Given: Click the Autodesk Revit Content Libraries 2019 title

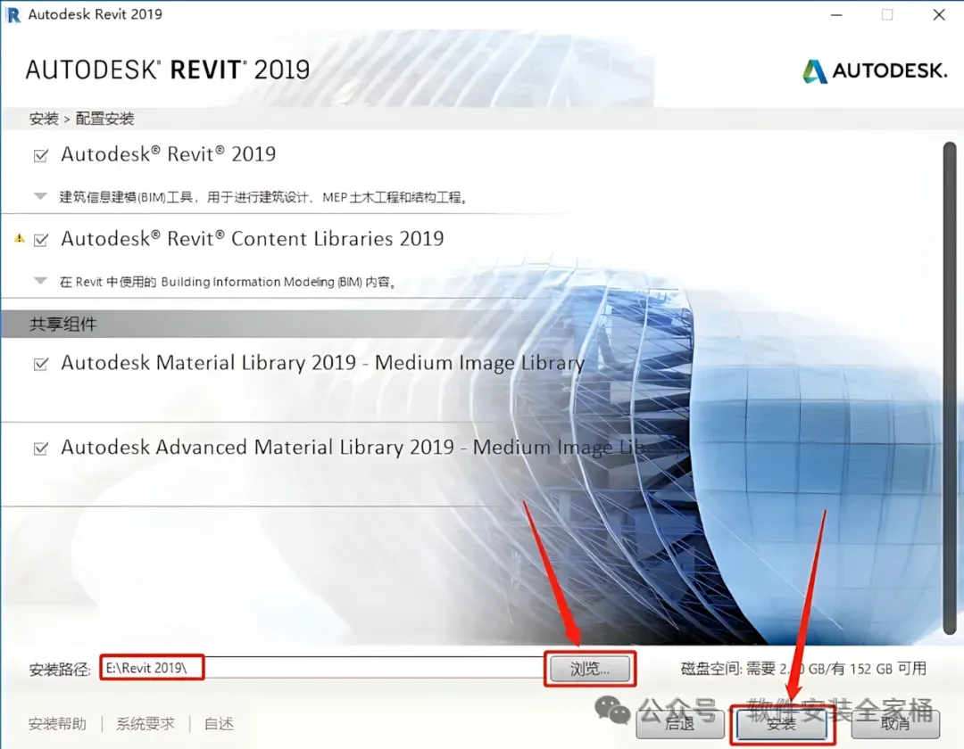Looking at the screenshot, I should 252,238.
